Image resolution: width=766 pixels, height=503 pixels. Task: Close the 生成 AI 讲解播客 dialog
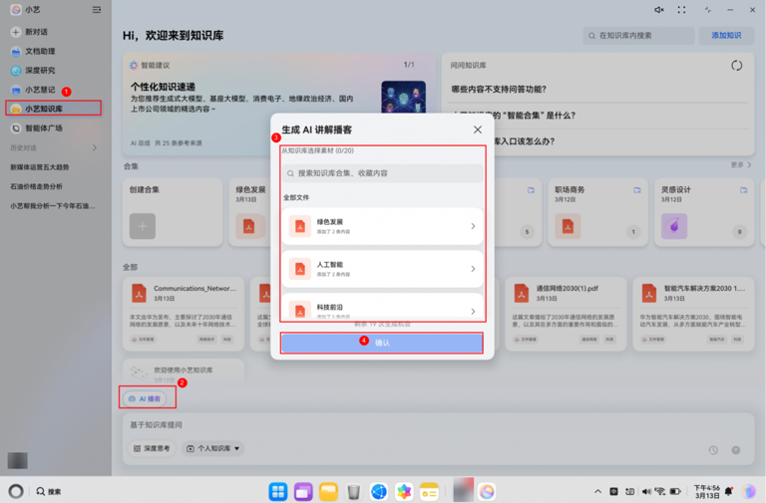tap(478, 129)
